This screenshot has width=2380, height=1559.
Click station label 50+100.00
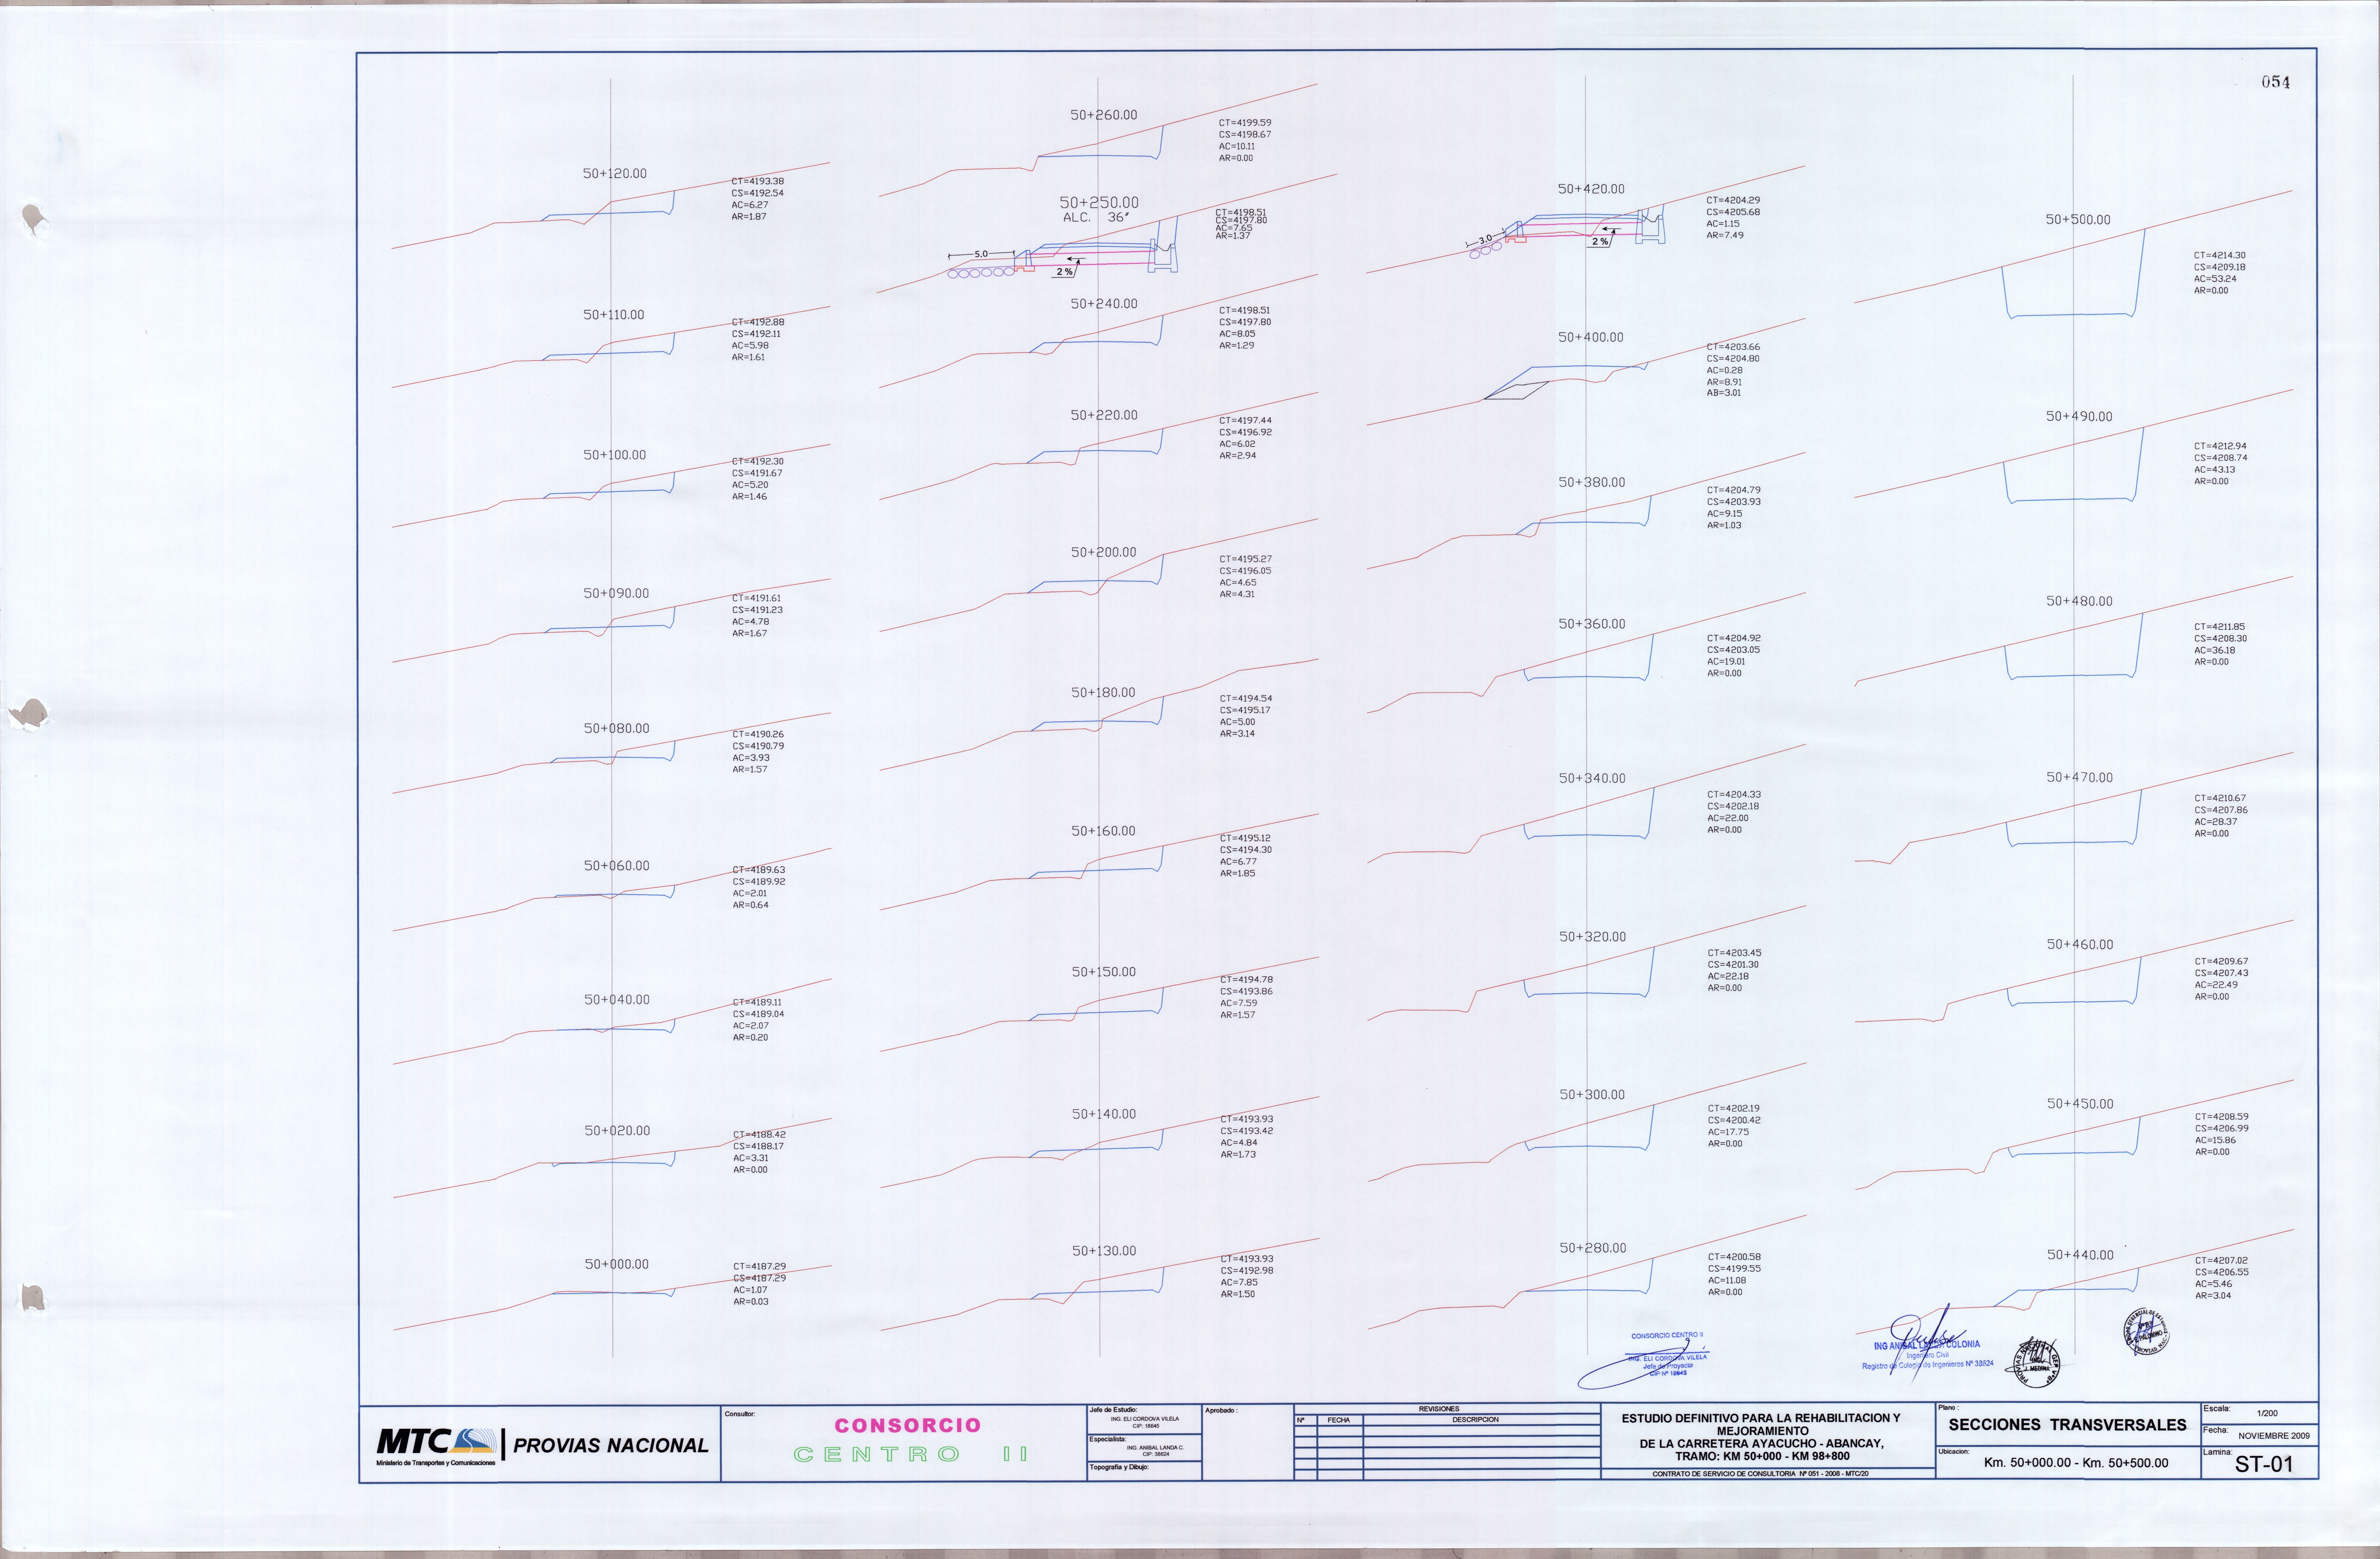(615, 455)
